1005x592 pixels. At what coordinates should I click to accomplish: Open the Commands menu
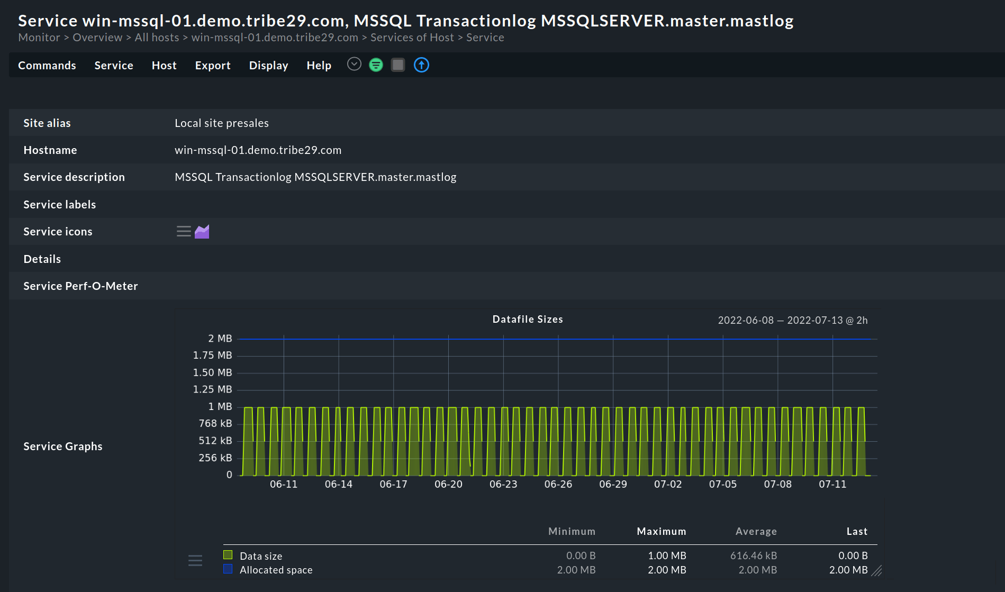(47, 66)
